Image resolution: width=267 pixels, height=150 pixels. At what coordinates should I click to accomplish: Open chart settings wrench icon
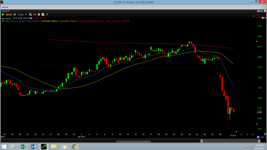click(30, 15)
